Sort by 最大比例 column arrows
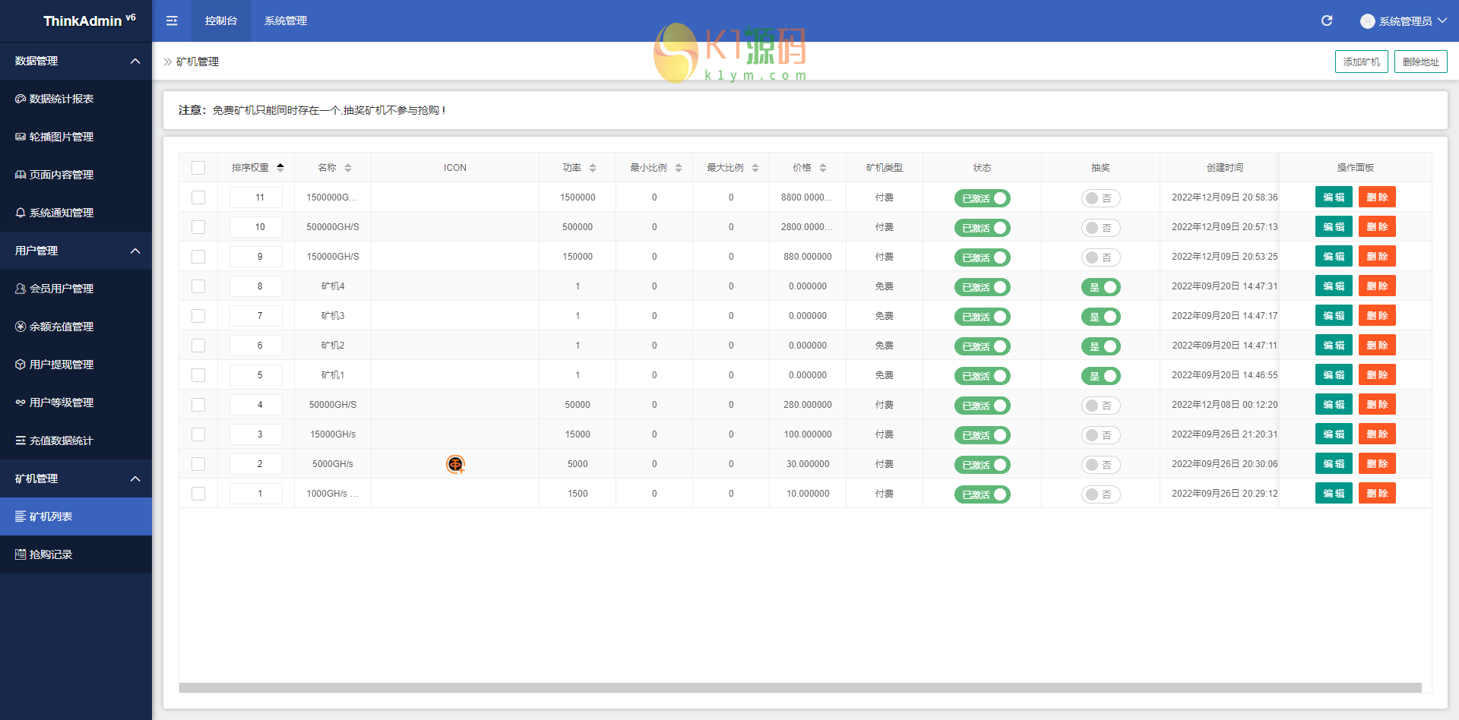Screen dimensions: 1459x720 click(x=755, y=167)
